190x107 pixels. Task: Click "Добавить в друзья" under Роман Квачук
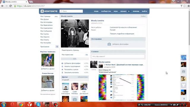47,90
